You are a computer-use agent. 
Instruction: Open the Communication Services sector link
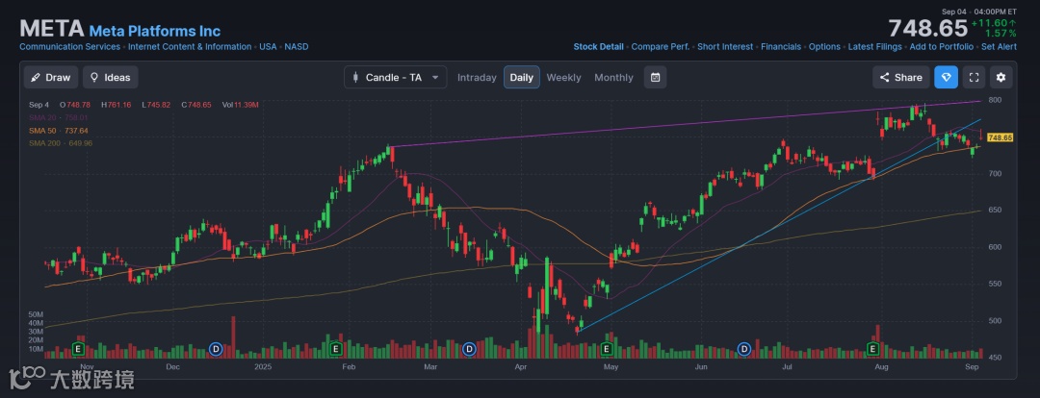click(69, 47)
